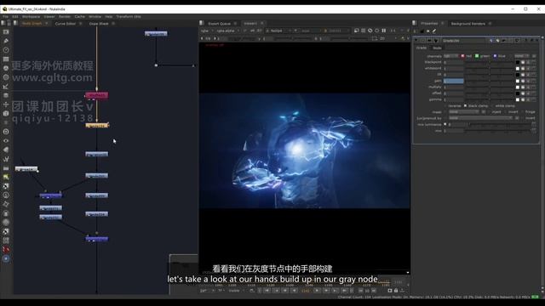The width and height of the screenshot is (545, 306).
Task: Open the viewer rgba.alpha channel dropdown
Action: point(227,31)
